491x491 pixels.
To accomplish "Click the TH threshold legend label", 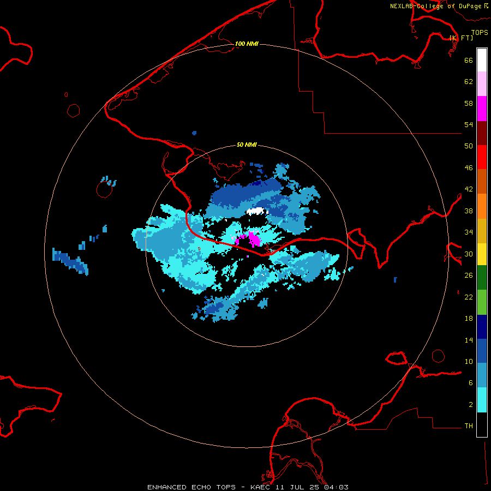I will 469,426.
